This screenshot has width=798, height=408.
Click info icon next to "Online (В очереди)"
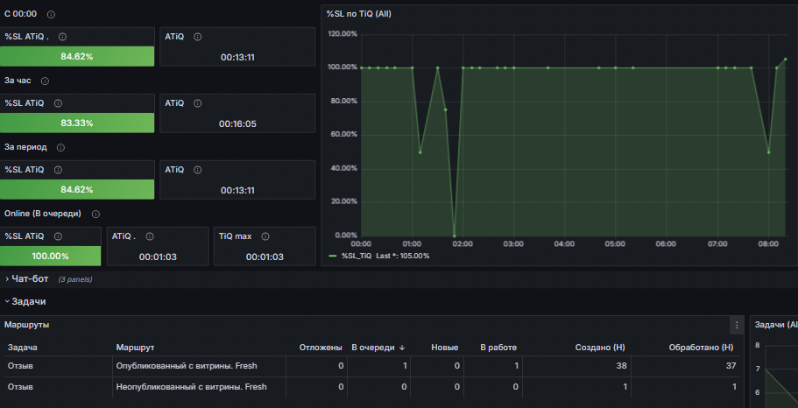click(x=95, y=214)
